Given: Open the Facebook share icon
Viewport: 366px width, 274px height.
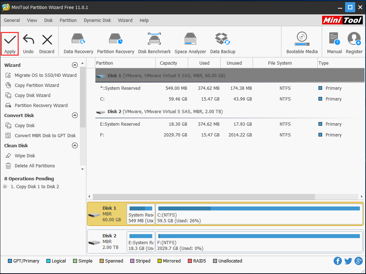Looking at the screenshot, I should [338, 261].
